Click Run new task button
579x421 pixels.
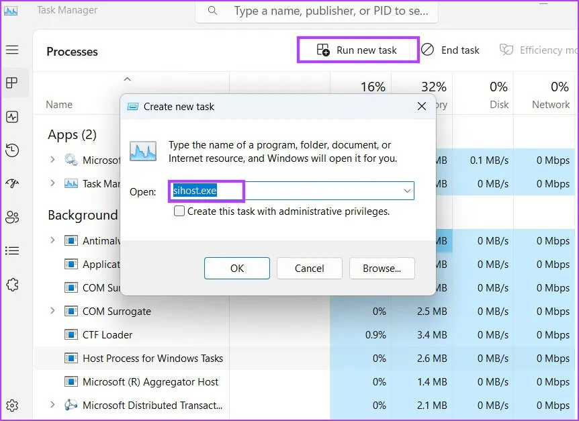pos(358,50)
